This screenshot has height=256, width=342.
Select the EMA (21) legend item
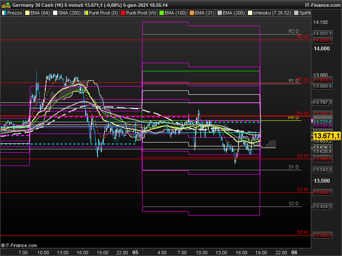pos(202,13)
